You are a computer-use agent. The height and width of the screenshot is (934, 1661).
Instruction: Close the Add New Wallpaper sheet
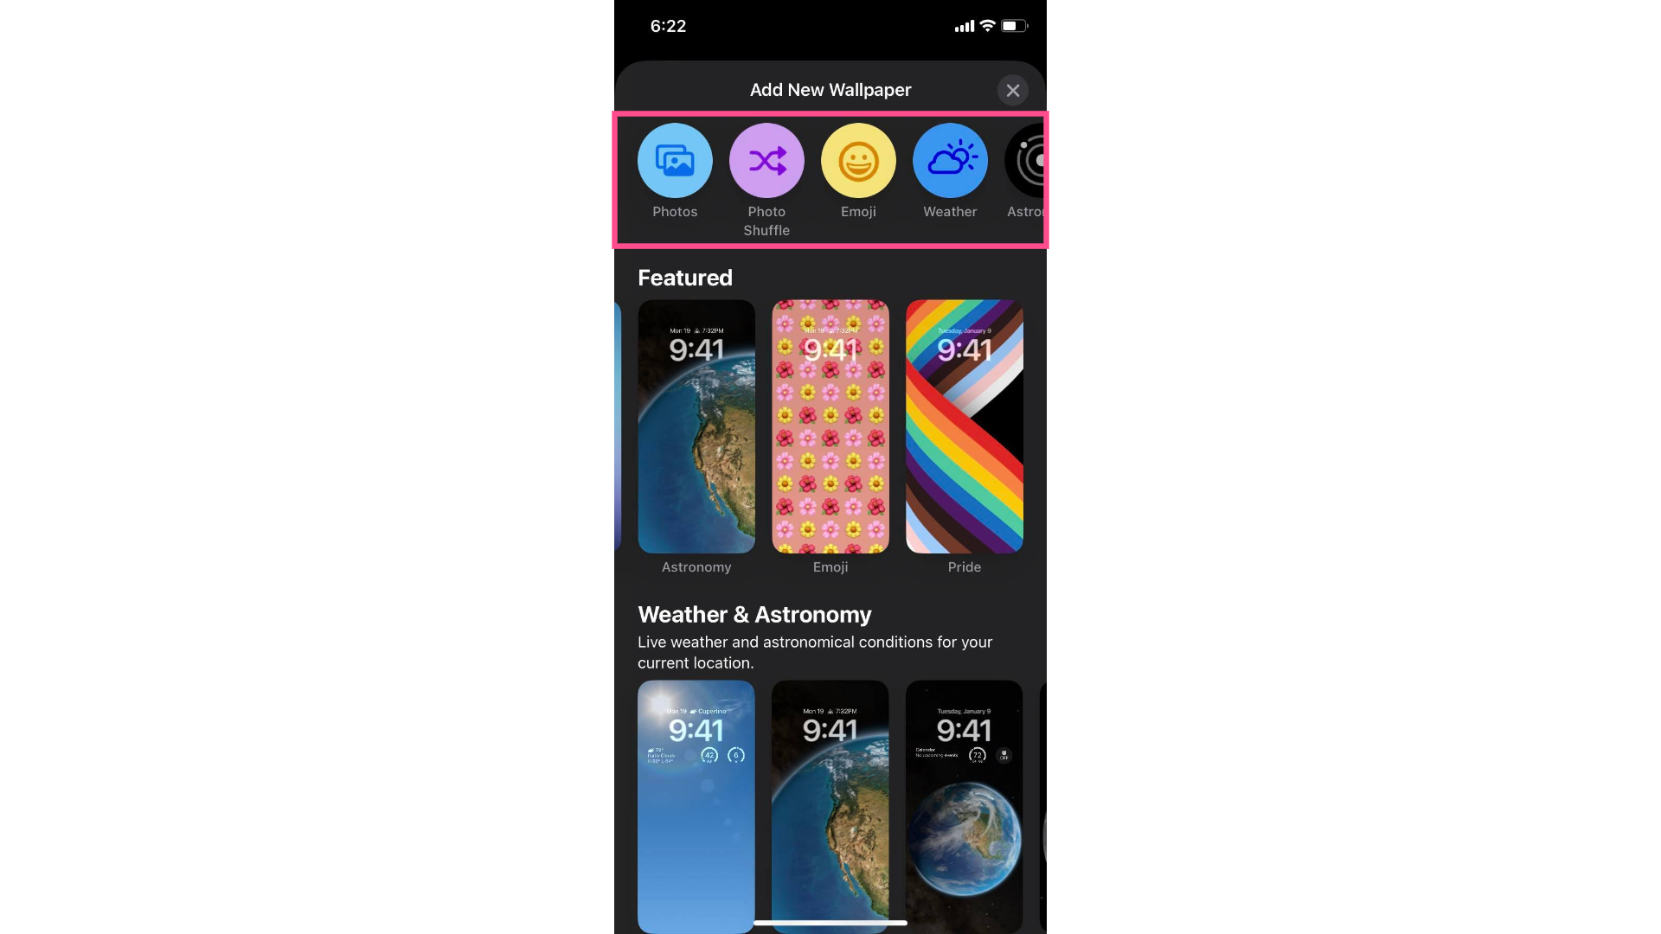[x=1013, y=90]
